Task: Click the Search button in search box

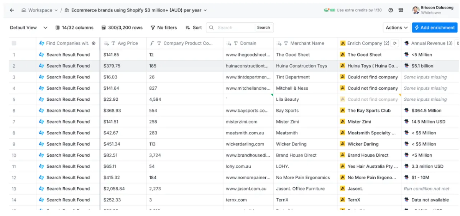Action: [x=263, y=28]
